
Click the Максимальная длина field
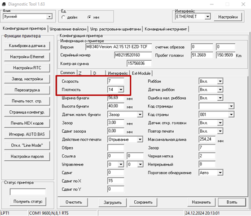(207, 139)
